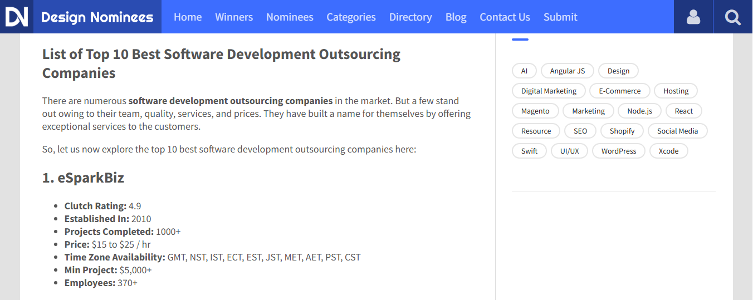Image resolution: width=753 pixels, height=300 pixels.
Task: Select the React tag
Action: pyautogui.click(x=684, y=111)
